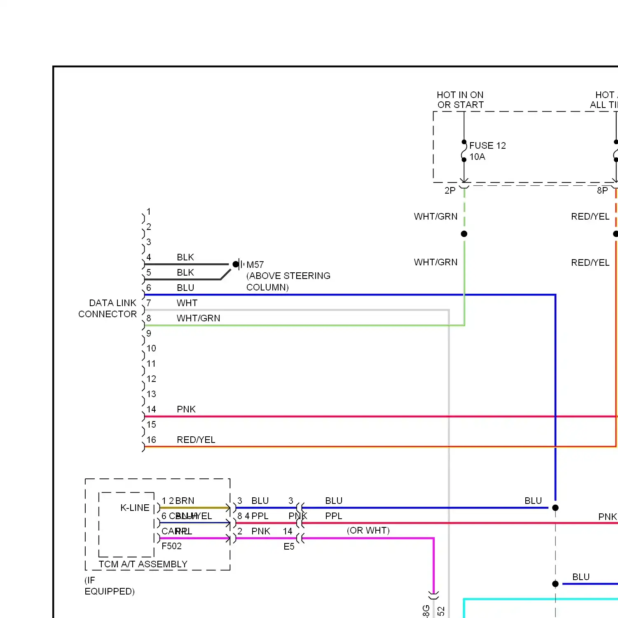Select the BLK label on pin 5

click(x=185, y=272)
